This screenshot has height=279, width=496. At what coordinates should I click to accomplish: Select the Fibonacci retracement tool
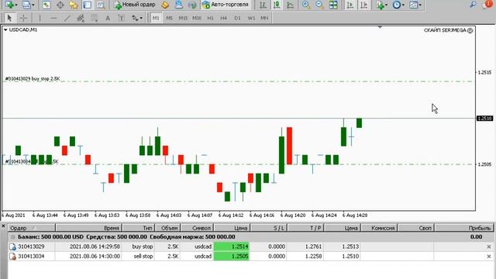click(x=95, y=18)
